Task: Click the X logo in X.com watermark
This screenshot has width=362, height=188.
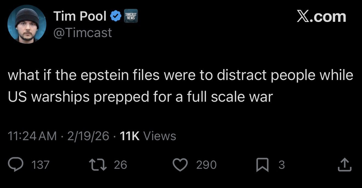Action: [x=303, y=17]
